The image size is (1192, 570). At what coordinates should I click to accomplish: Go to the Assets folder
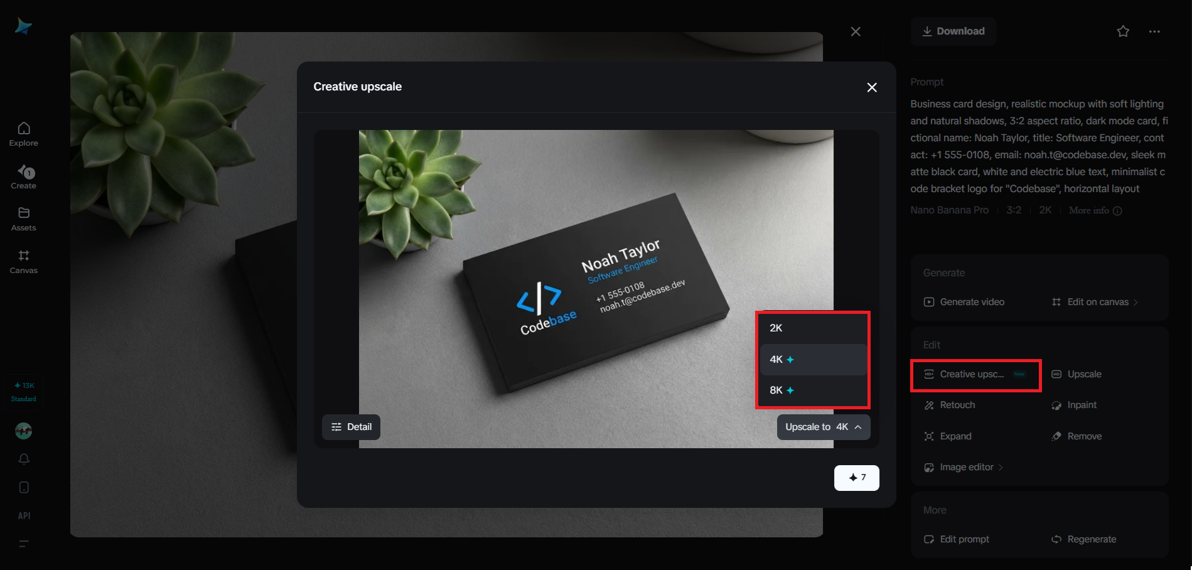pos(24,219)
